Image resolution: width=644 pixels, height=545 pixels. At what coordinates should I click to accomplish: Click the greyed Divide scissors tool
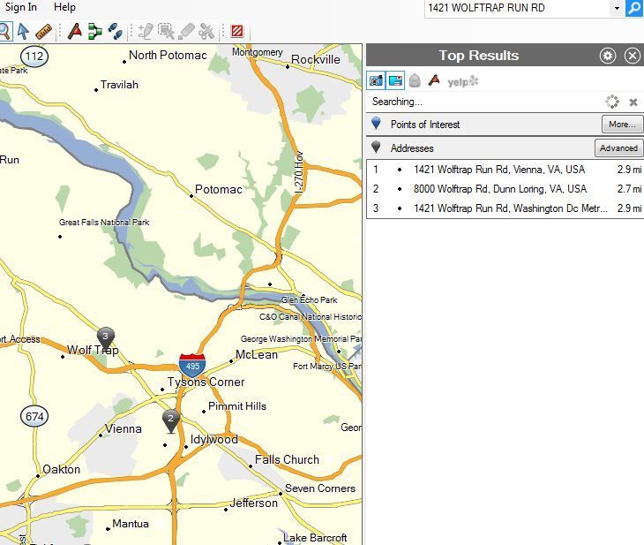(206, 31)
